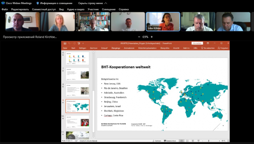Viewport: 254px width, 144px height.
Task: Open the Übergänge ribbon tab
Action: tap(116, 48)
